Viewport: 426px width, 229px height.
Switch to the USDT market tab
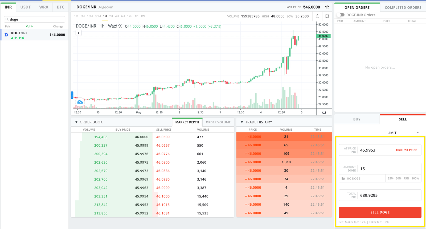pyautogui.click(x=26, y=7)
